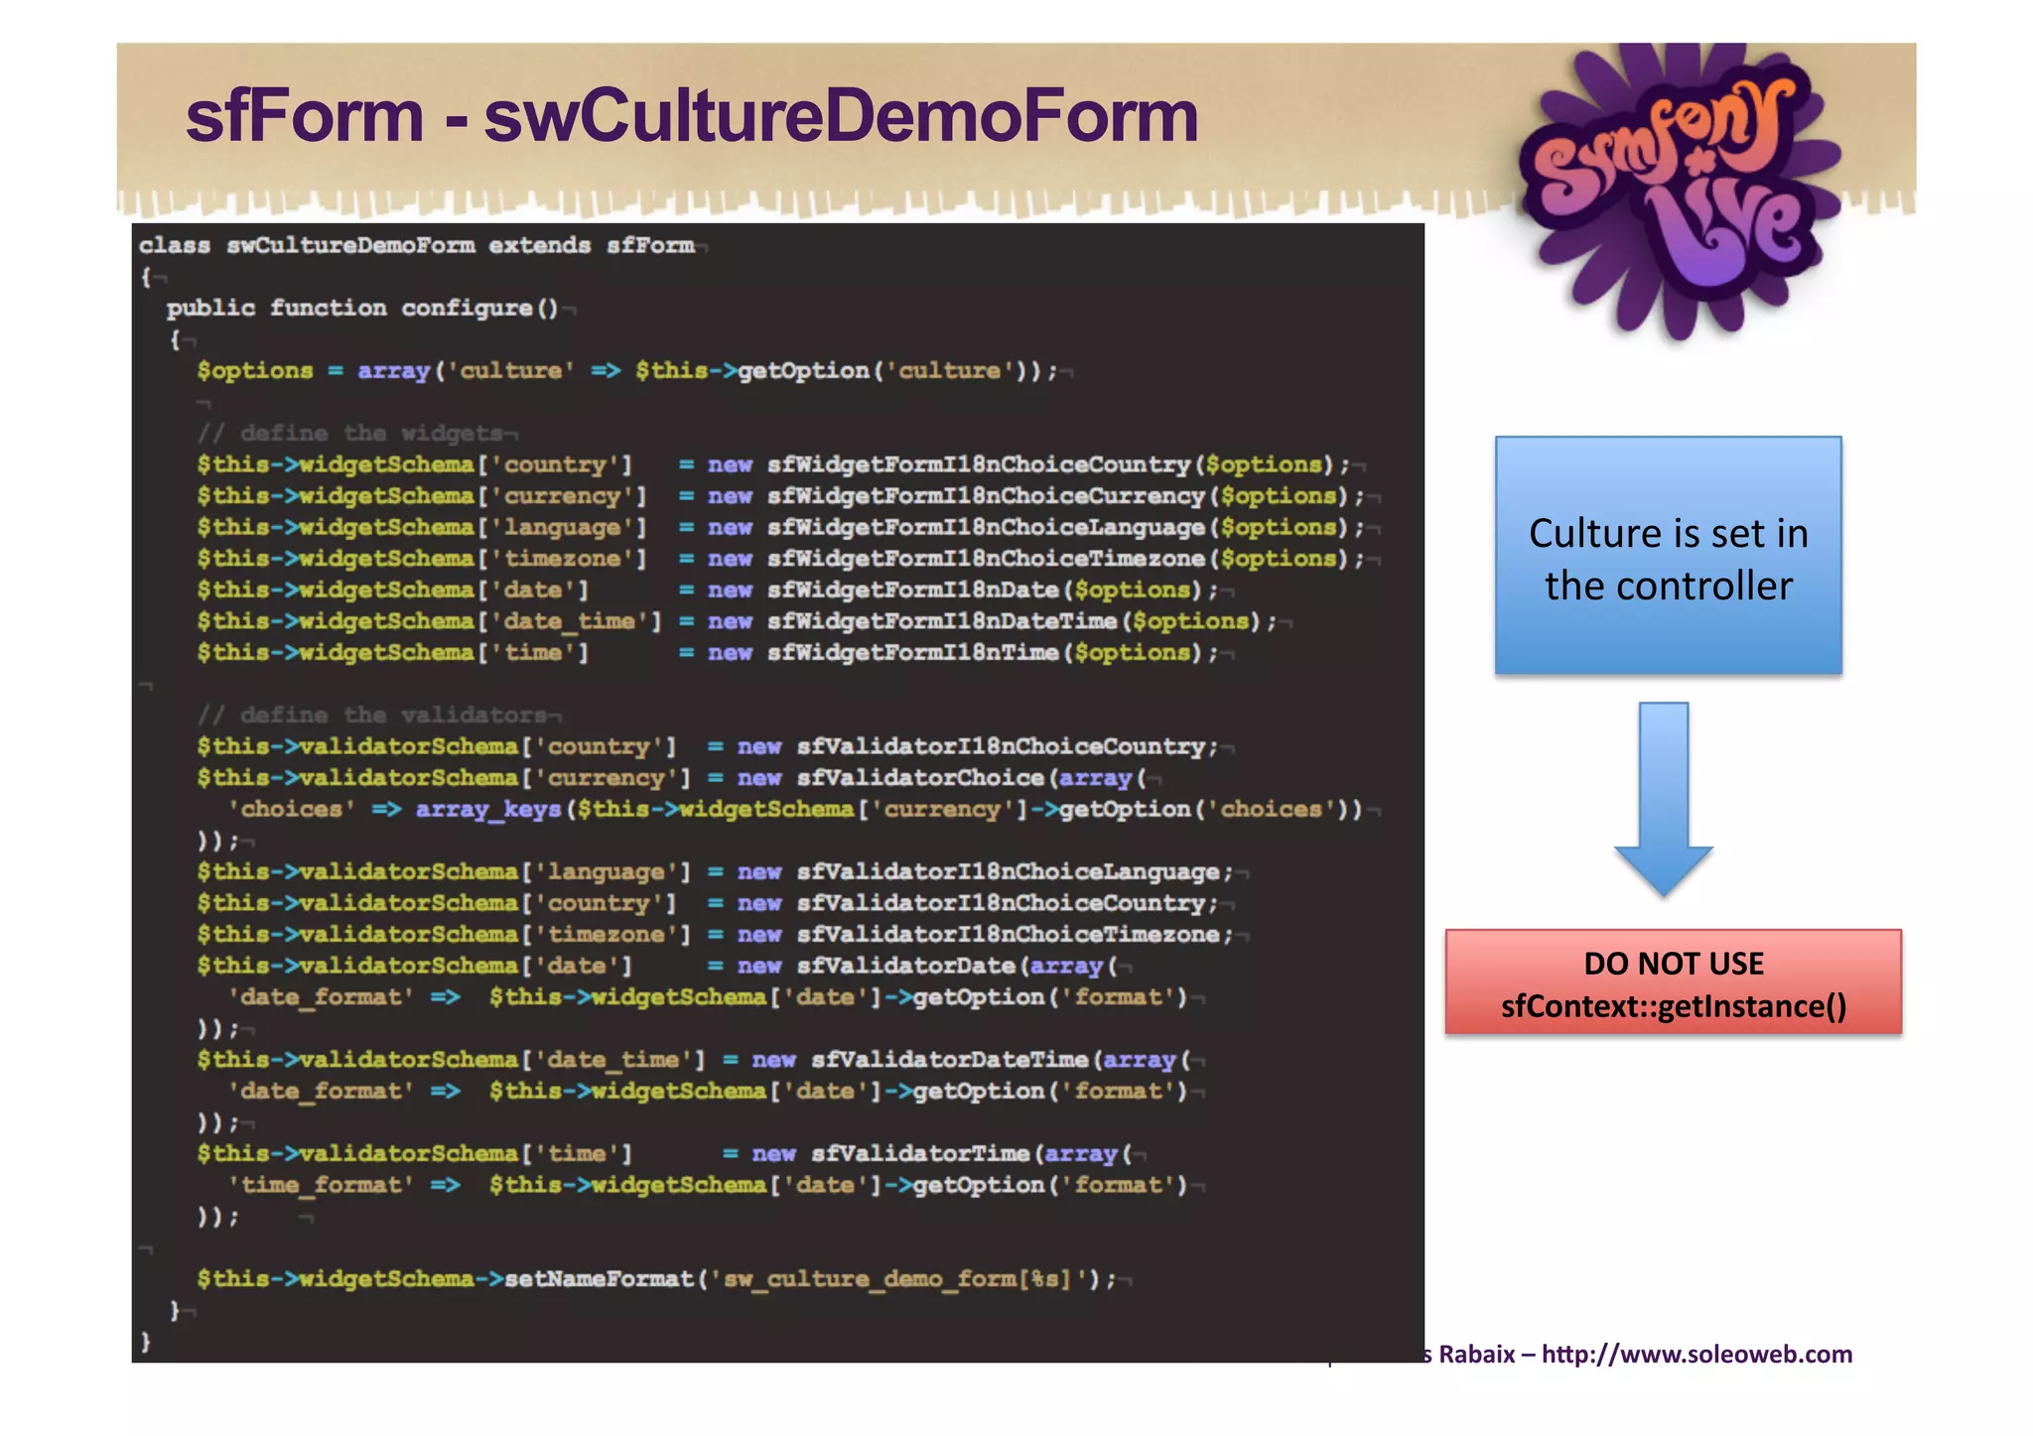Click the sfValidatorI18nChoiceTimezone line
The image size is (2033, 1436).
pyautogui.click(x=715, y=934)
